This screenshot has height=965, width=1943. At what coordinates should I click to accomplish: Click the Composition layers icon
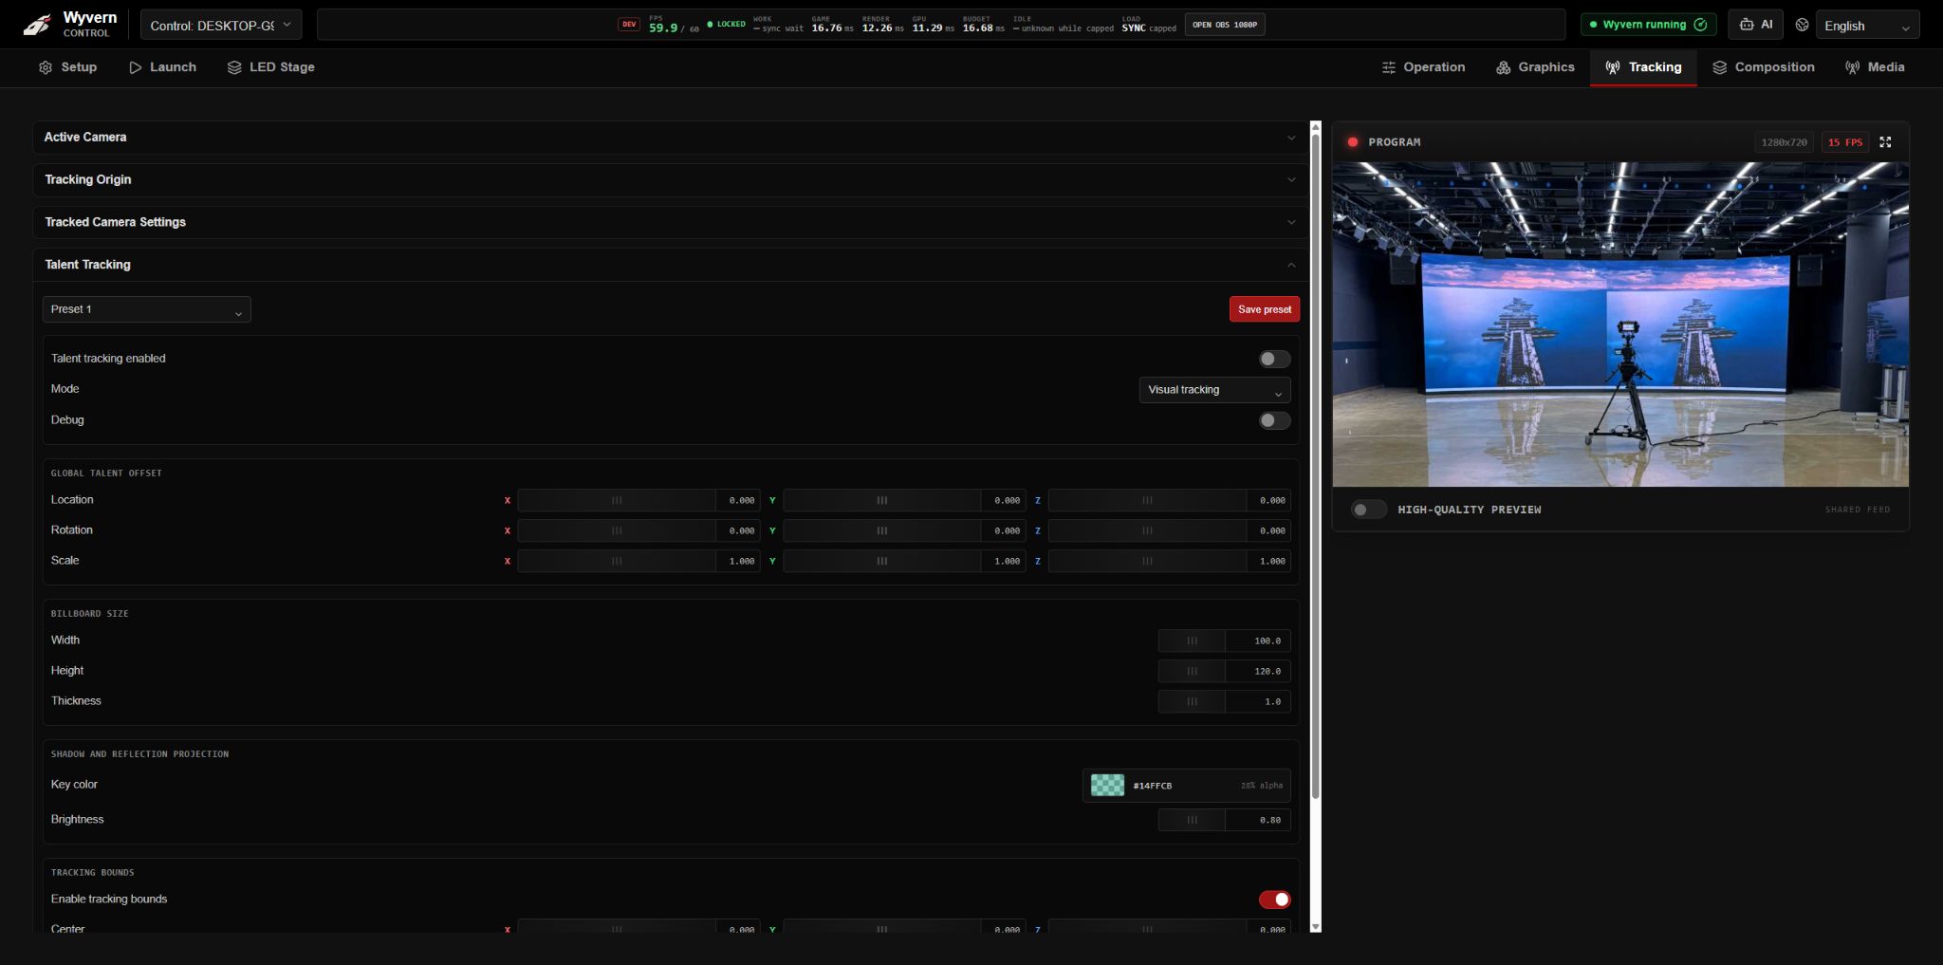1719,67
